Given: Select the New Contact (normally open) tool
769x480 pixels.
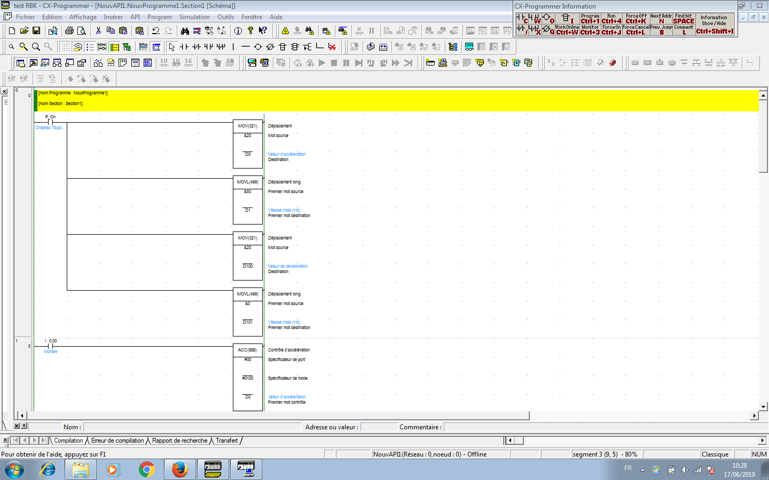Looking at the screenshot, I should (184, 47).
